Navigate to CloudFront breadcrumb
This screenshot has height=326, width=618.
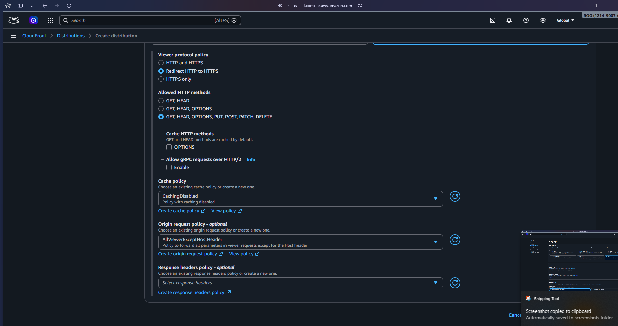tap(34, 36)
